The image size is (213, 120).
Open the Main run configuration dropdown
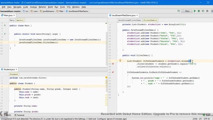point(187,11)
